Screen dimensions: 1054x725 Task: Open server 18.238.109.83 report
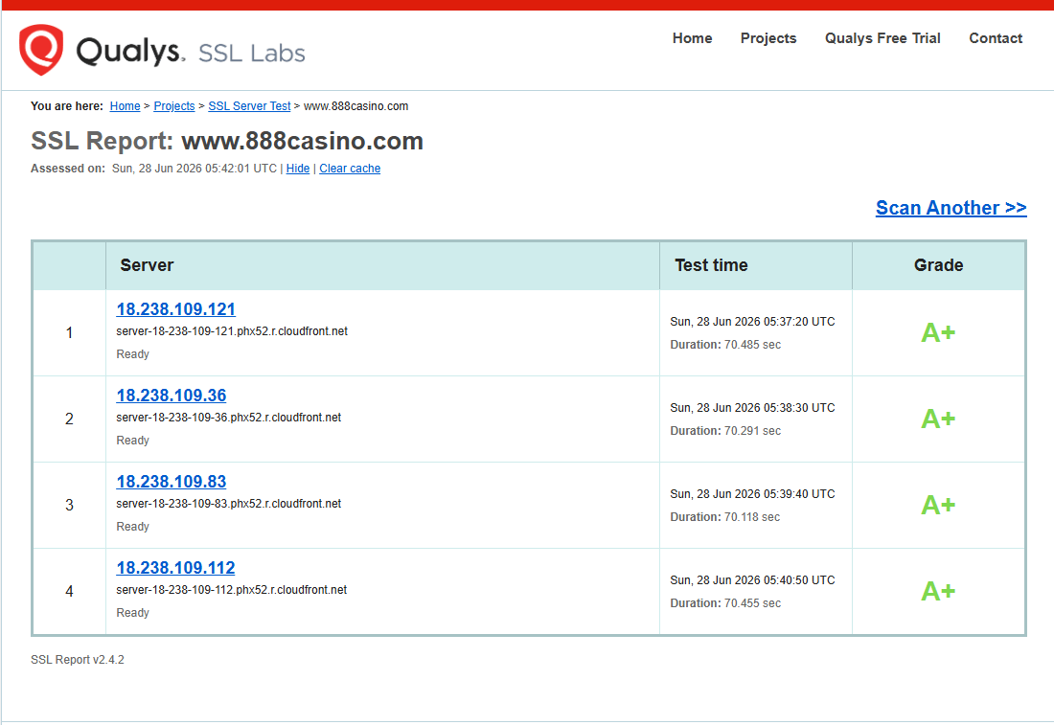[x=171, y=482]
